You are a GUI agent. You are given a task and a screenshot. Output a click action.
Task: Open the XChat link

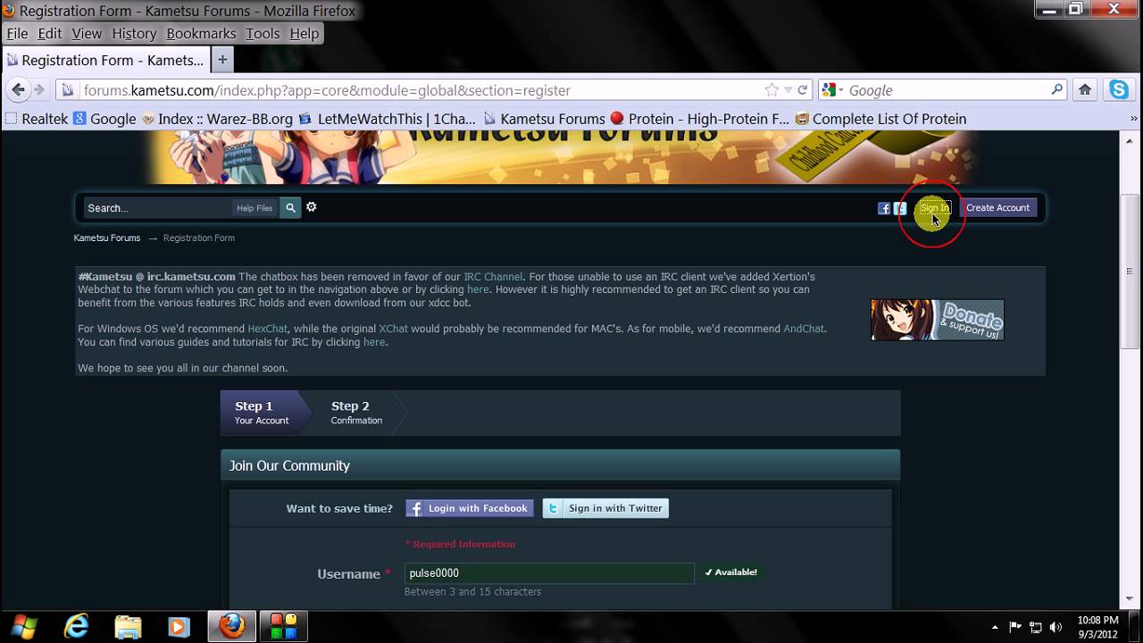[393, 329]
